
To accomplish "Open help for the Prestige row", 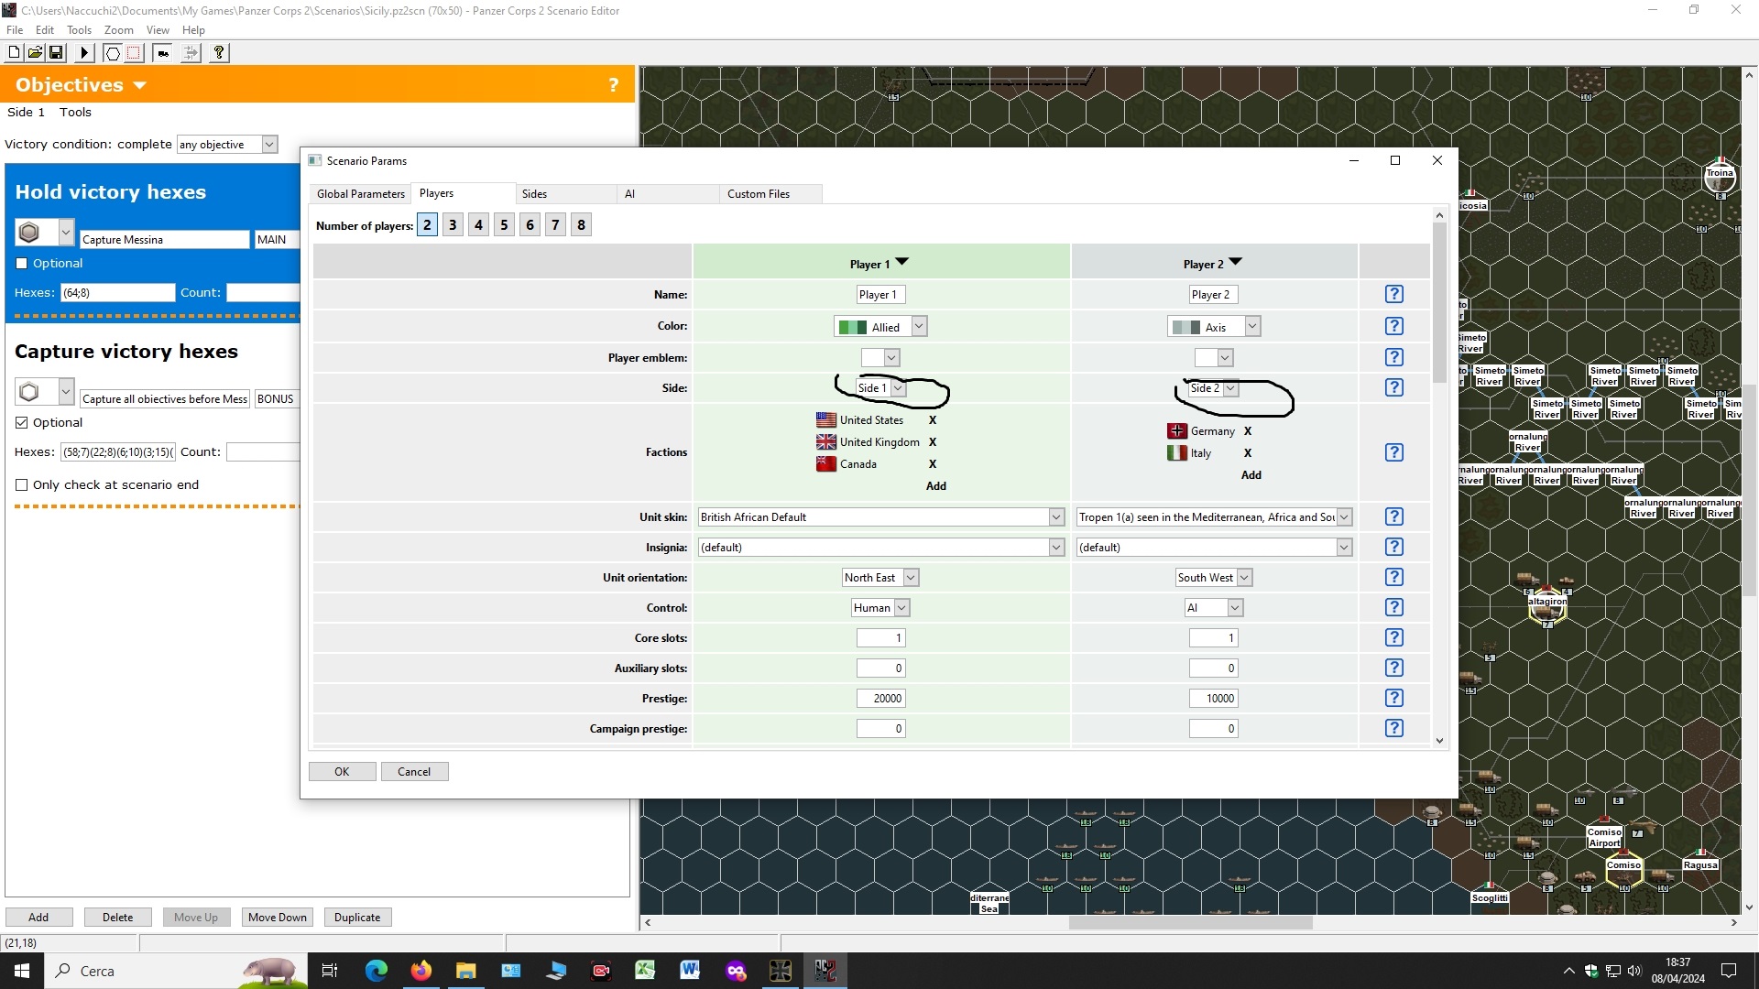I will pos(1393,698).
